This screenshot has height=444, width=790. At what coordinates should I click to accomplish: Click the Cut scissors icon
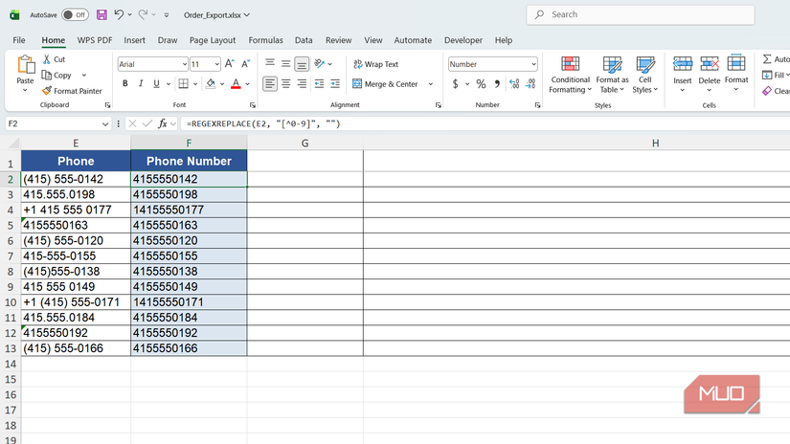coord(46,59)
